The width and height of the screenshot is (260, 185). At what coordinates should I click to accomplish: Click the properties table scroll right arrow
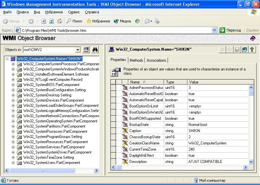(245, 167)
